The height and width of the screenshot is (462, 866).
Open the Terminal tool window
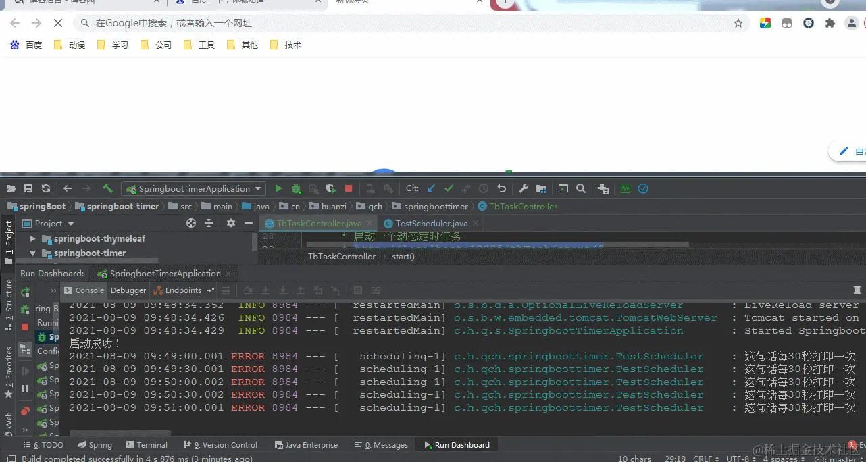click(x=147, y=445)
